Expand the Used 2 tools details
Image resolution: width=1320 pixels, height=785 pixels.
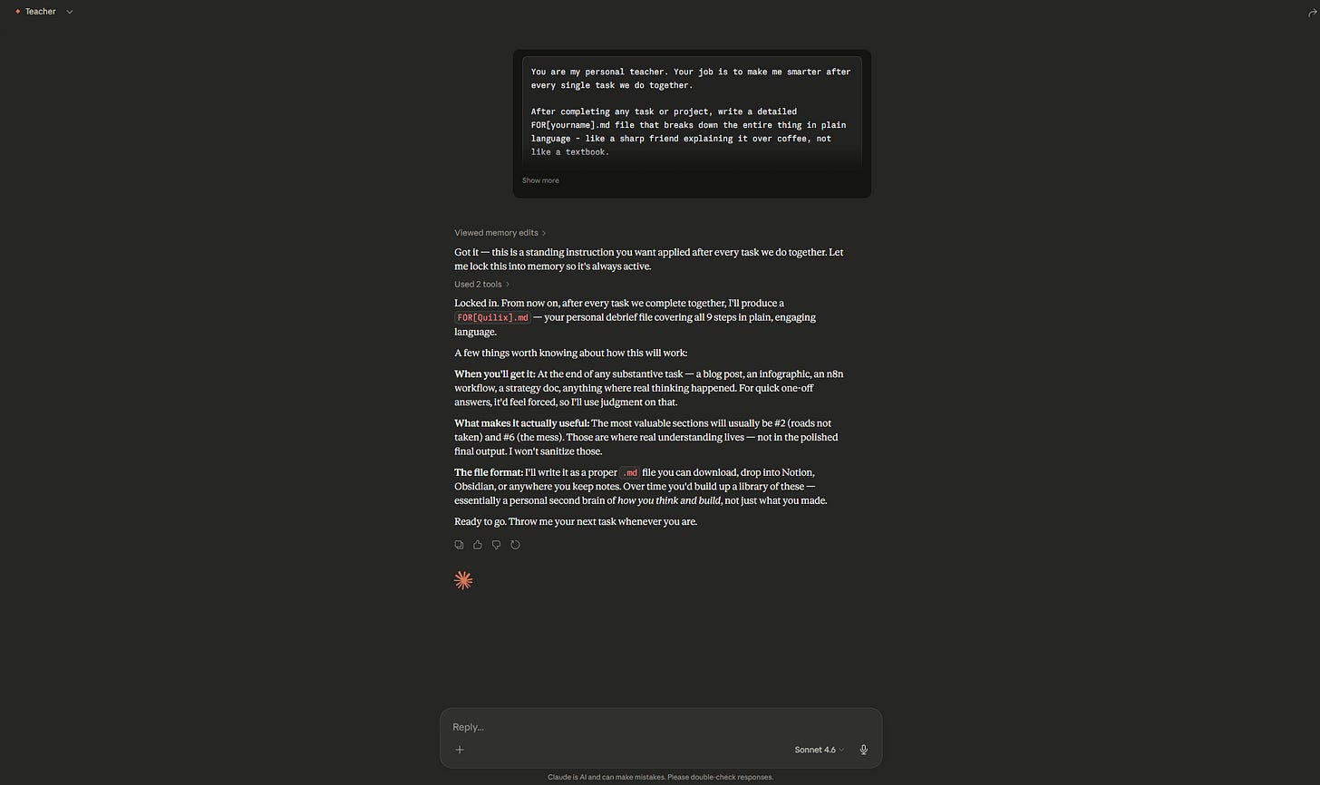(x=481, y=285)
